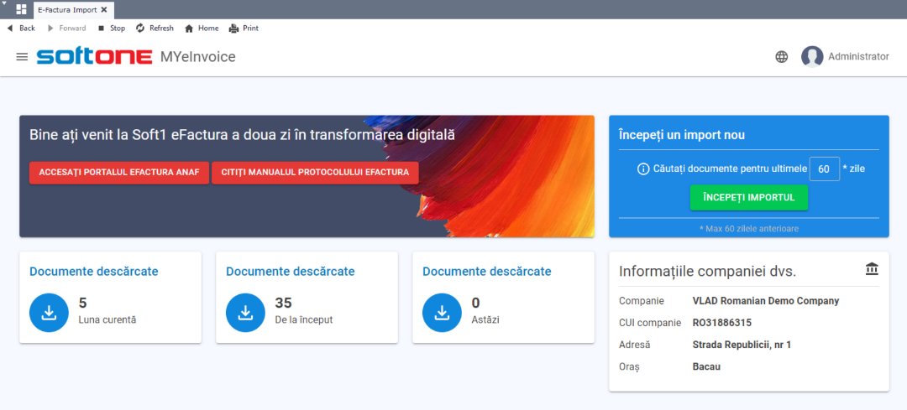This screenshot has height=410, width=907.
Task: Click 'VLAD Romanian Demo Company' text
Action: click(766, 301)
